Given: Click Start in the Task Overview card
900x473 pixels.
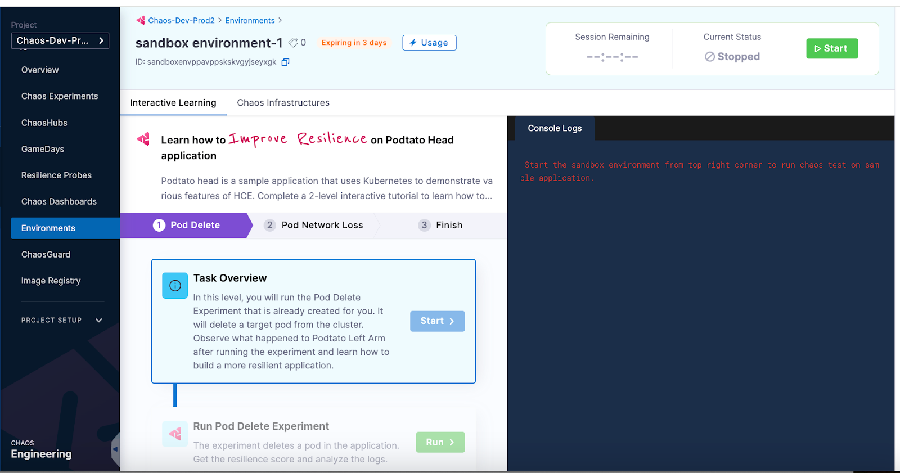Looking at the screenshot, I should tap(438, 321).
